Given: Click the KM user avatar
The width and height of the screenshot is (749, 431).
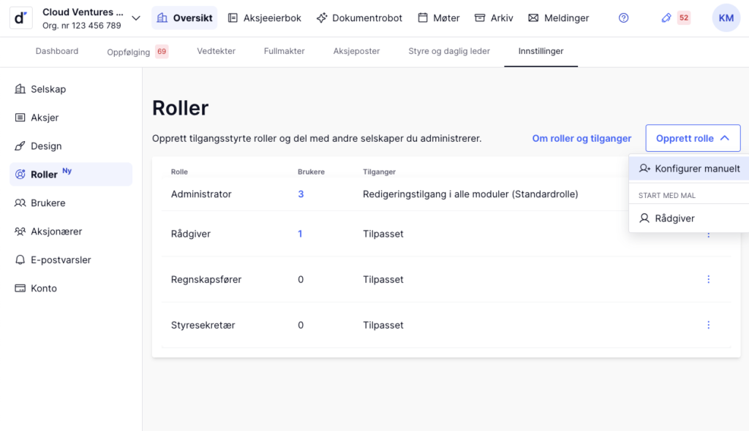Looking at the screenshot, I should click(x=726, y=18).
